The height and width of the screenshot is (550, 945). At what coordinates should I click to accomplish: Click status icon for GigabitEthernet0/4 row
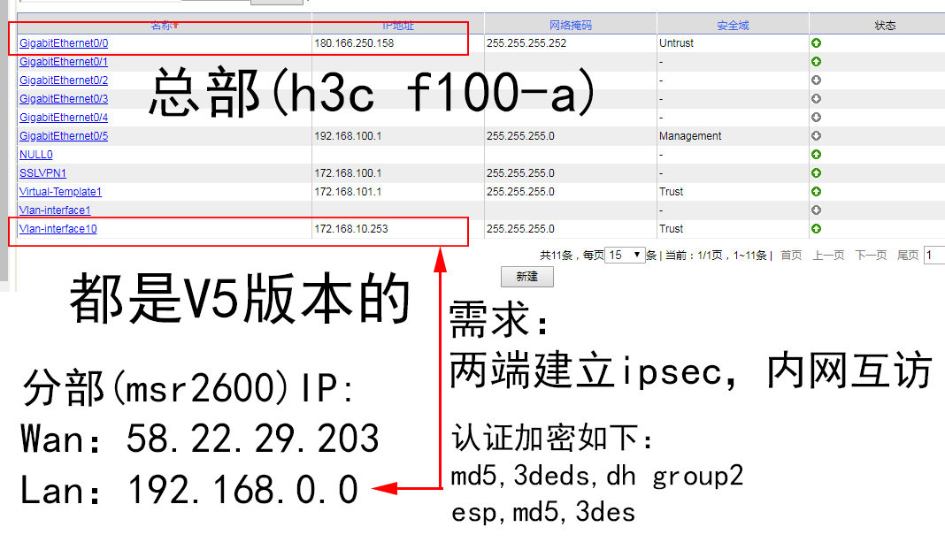pos(816,117)
